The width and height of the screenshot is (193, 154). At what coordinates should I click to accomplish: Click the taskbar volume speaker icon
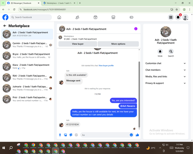(167, 145)
